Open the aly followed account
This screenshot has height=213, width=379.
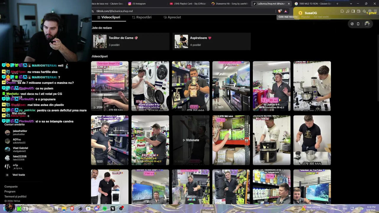click(14, 166)
